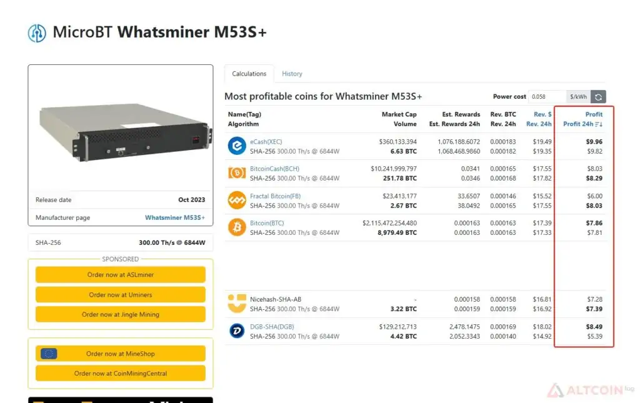Click the $2,115,472,254,480 market cap value
Viewport: 640px width, 403px height.
[x=389, y=222]
